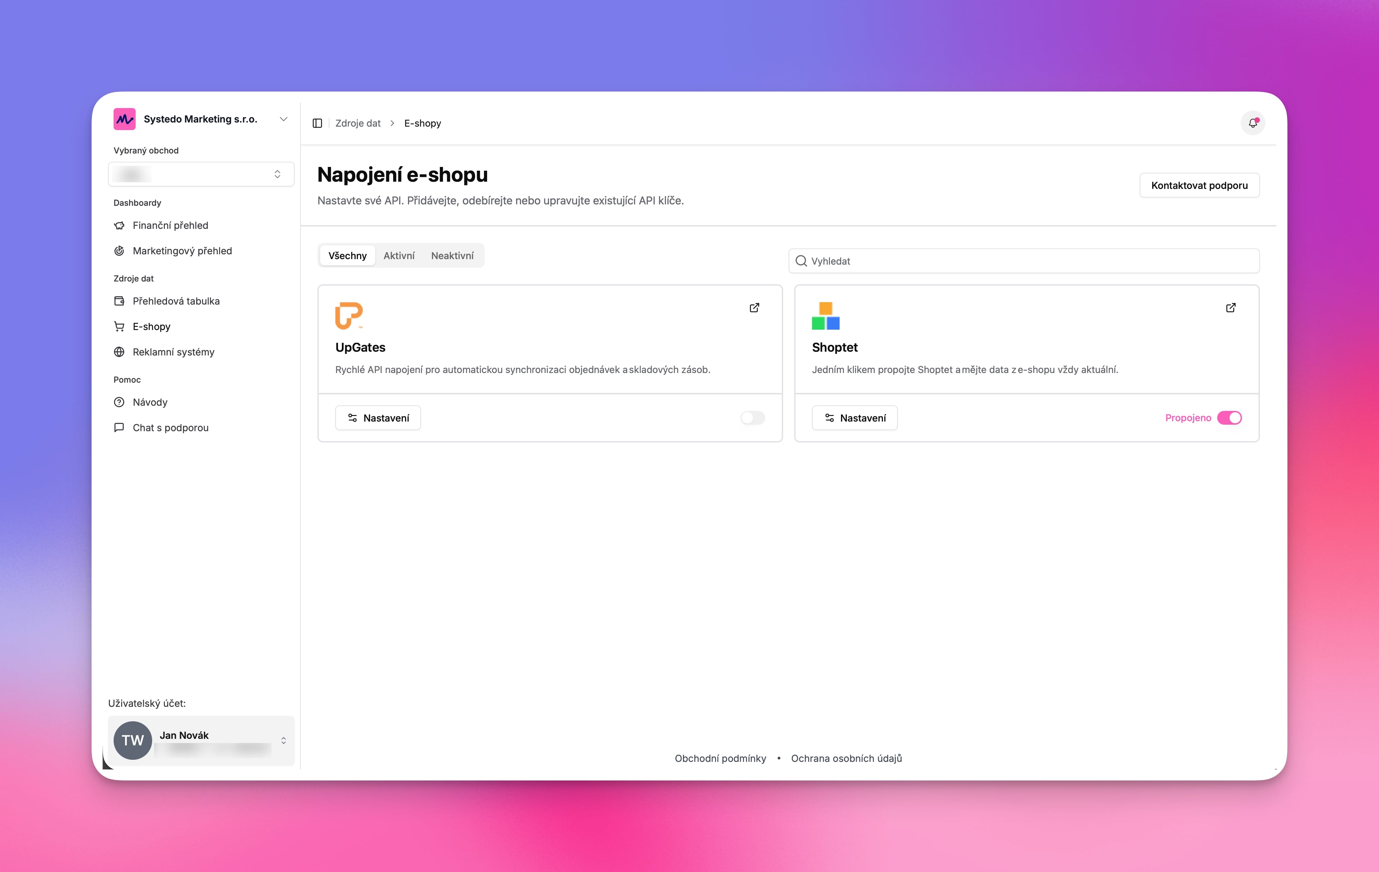Click the Vyhledat search field
1379x872 pixels.
point(1023,261)
